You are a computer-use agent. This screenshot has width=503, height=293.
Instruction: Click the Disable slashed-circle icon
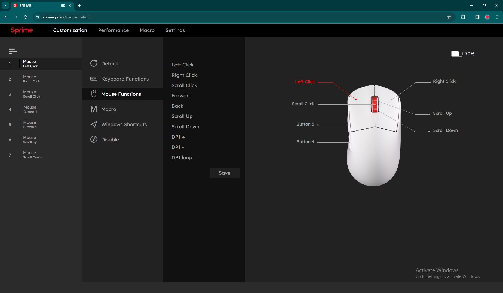point(94,139)
